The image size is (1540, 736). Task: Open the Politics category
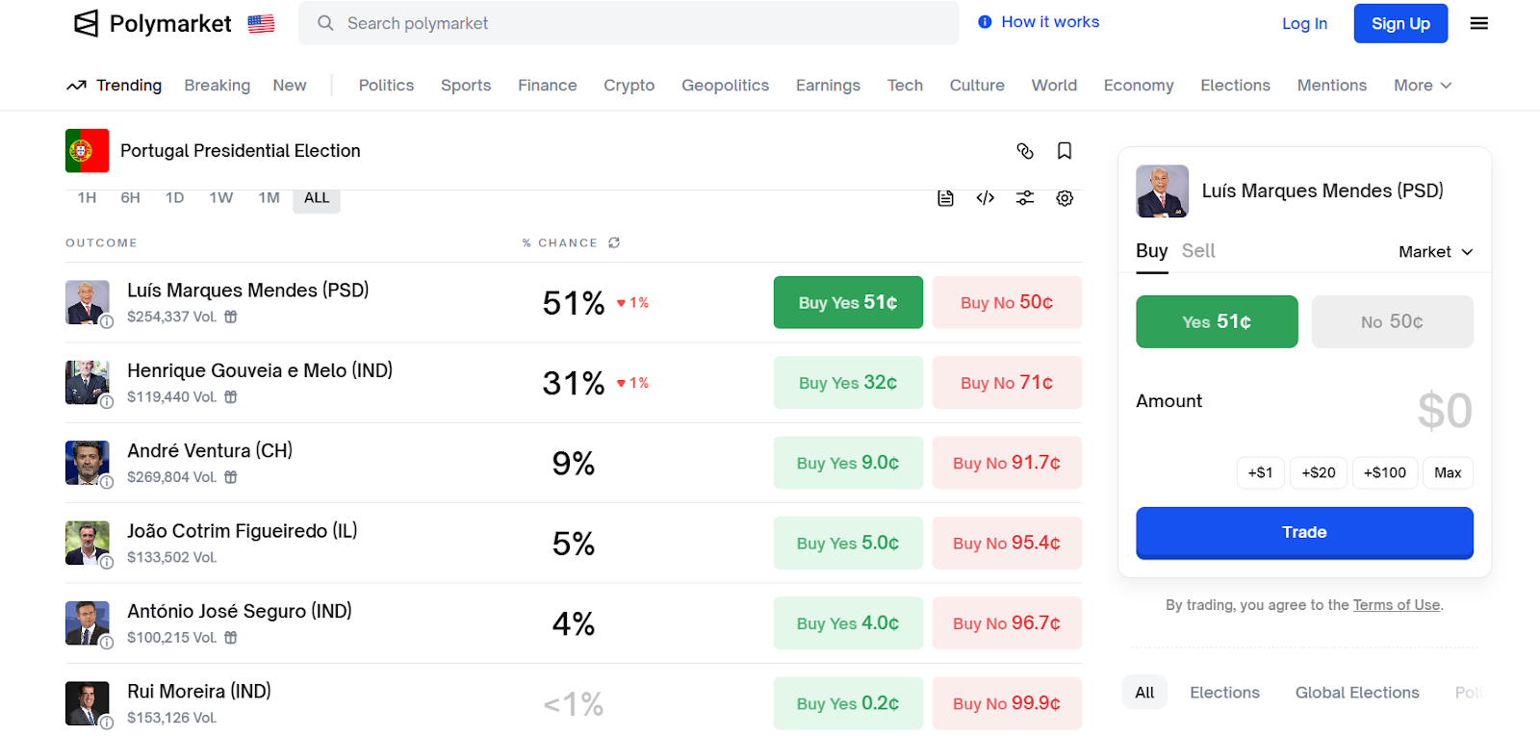[386, 86]
